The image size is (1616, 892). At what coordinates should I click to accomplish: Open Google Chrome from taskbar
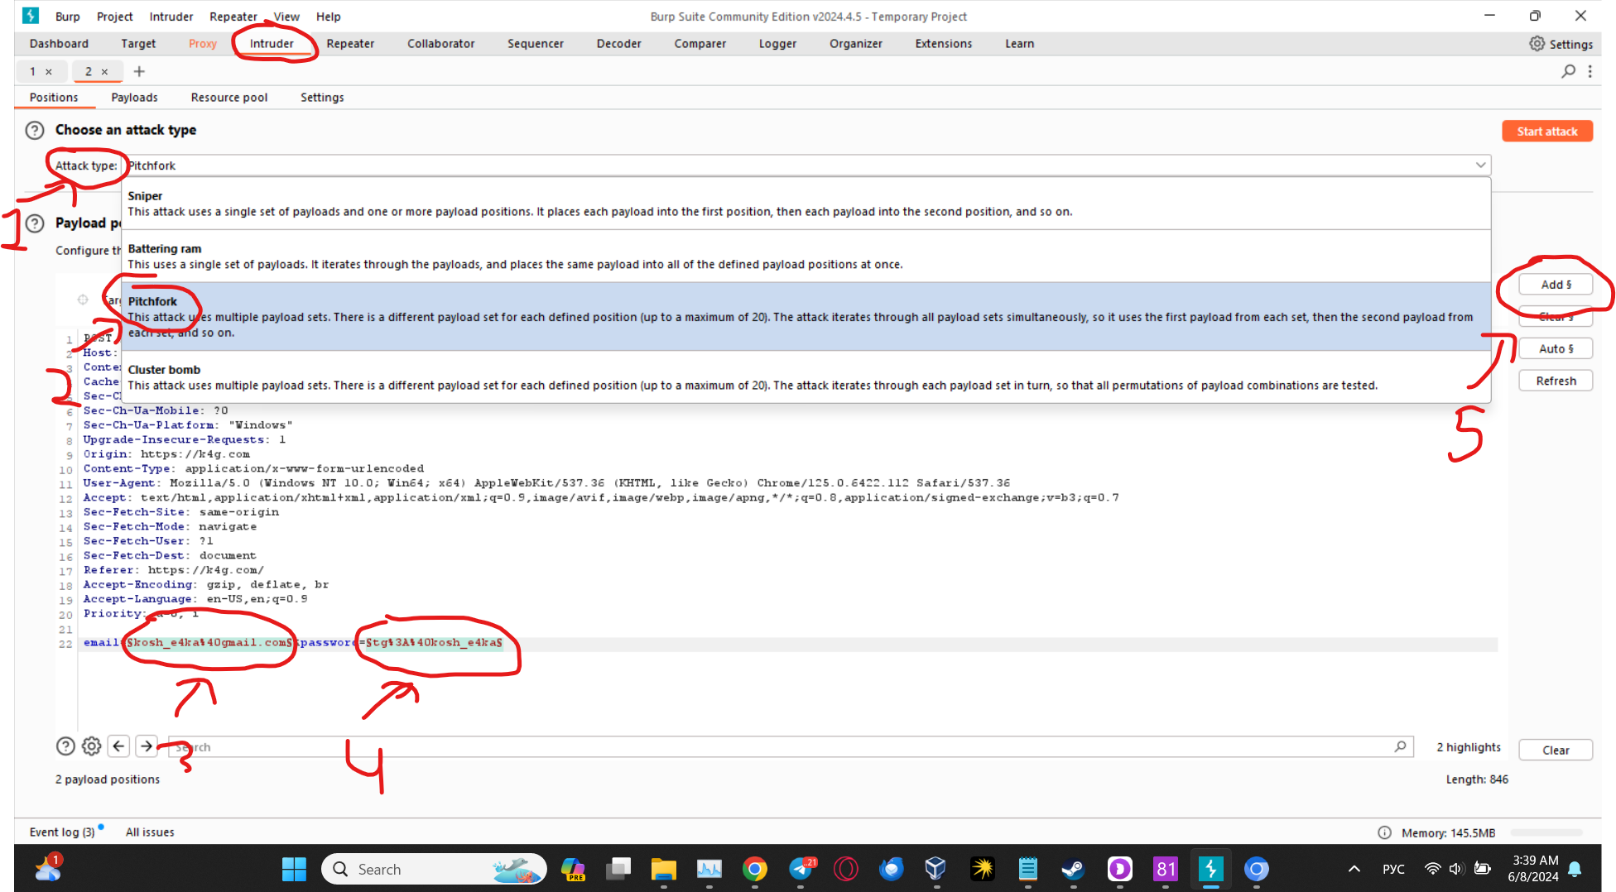click(754, 869)
